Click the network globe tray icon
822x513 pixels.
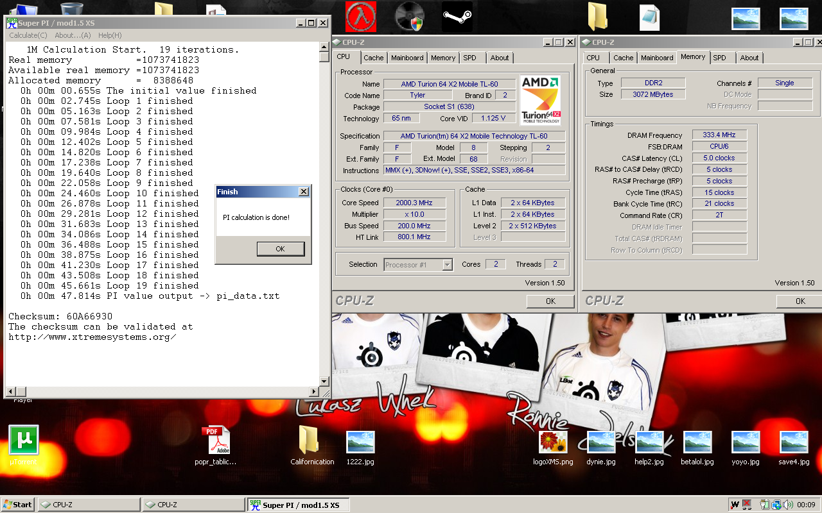click(776, 505)
